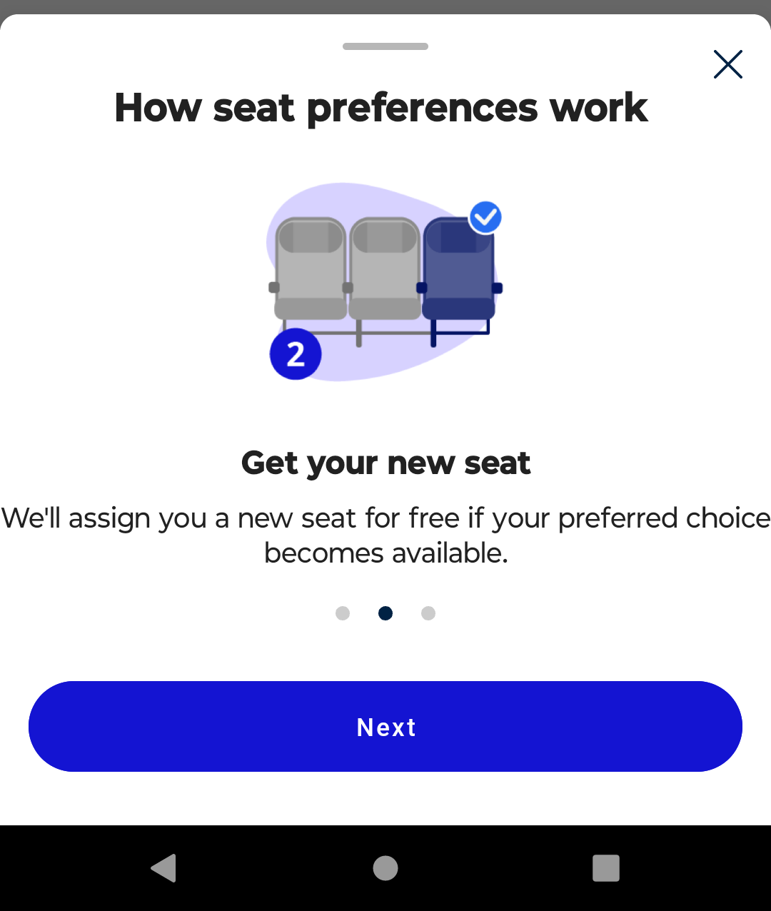Tap the middle gray seat illustration
This screenshot has width=771, height=911.
pos(385,271)
